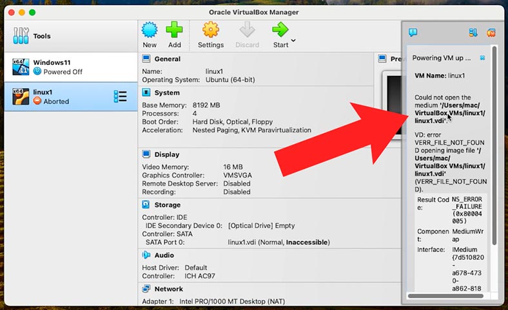The width and height of the screenshot is (508, 310).
Task: Select the linux1 virtual machine entry
Action: 71,96
